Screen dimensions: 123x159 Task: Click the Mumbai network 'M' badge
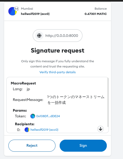[16, 9]
